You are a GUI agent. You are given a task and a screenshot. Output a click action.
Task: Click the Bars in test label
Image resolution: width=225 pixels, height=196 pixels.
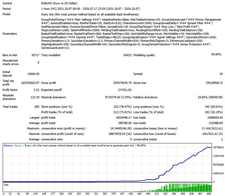(9, 55)
